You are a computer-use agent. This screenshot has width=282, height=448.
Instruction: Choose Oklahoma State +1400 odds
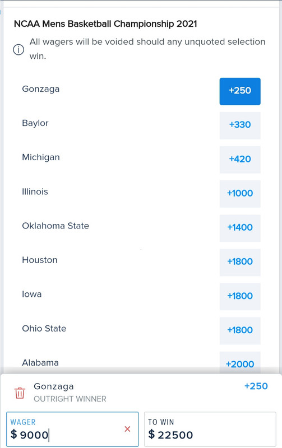240,228
